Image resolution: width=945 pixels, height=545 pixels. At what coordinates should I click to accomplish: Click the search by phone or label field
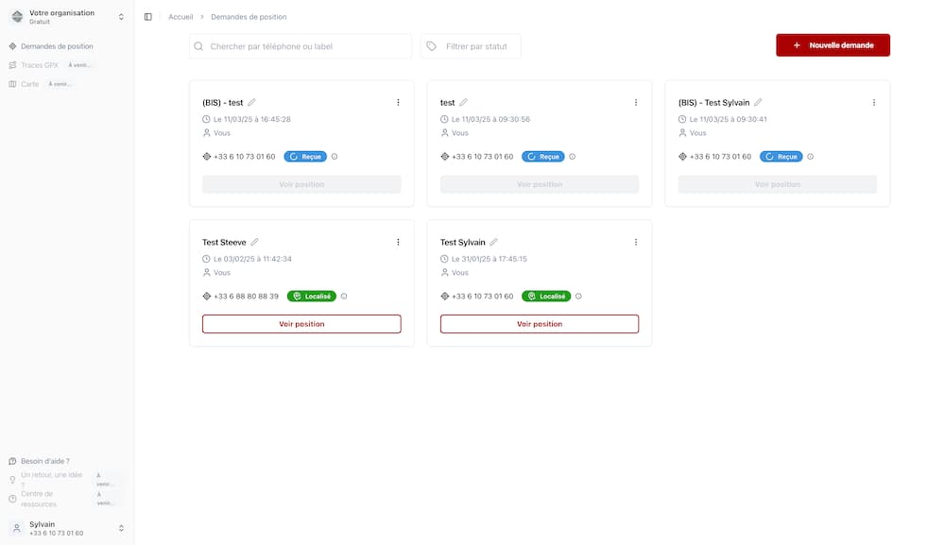coord(301,46)
